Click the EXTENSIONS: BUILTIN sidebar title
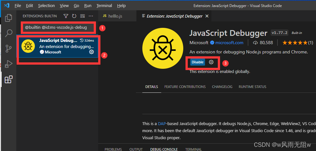This screenshot has height=151, width=316. [x=40, y=16]
